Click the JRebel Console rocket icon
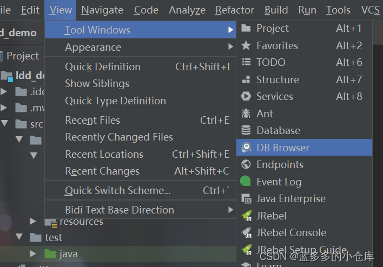This screenshot has height=267, width=383. click(x=247, y=232)
